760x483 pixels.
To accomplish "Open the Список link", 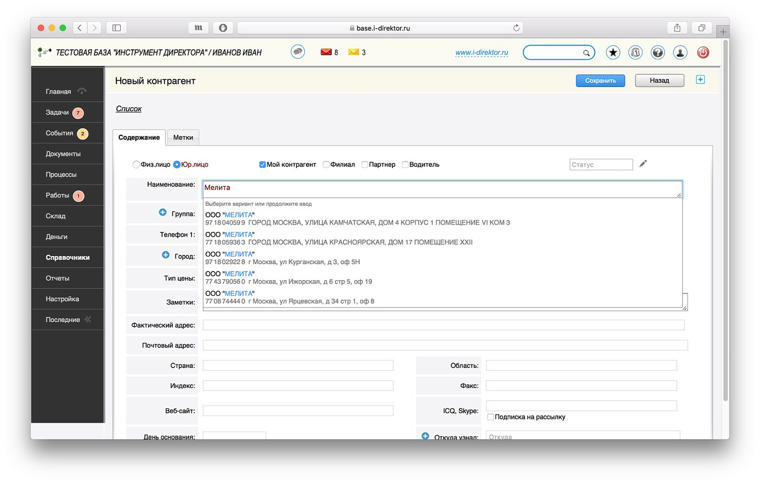I will [129, 108].
